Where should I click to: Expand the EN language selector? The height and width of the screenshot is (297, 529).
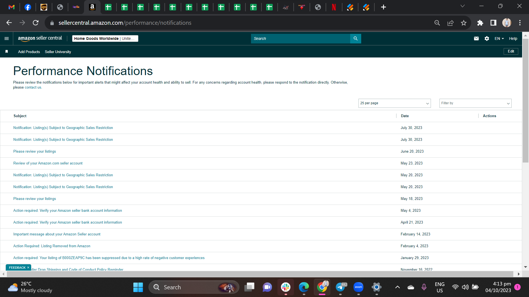499,38
